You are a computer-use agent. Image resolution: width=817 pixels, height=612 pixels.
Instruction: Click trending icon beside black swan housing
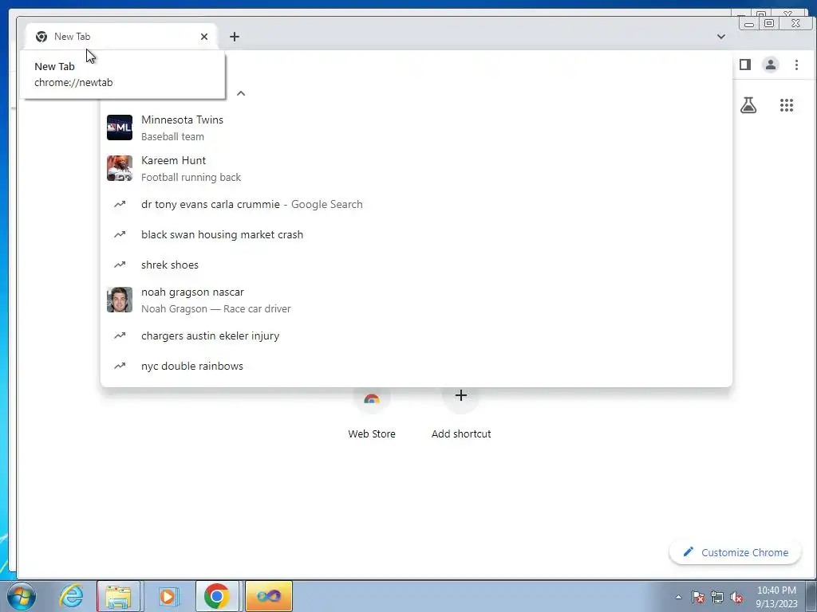(120, 235)
